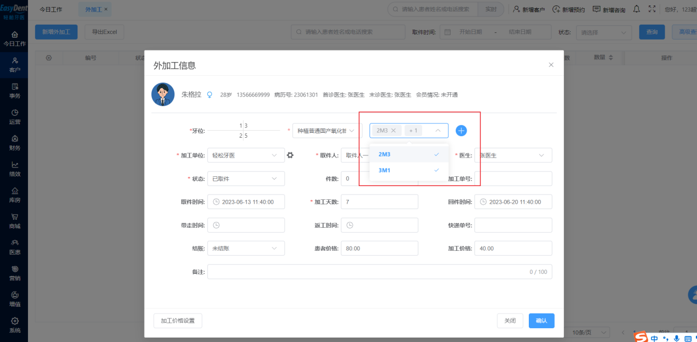Open 营销 marketing sidebar icon
The width and height of the screenshot is (697, 342).
click(x=15, y=273)
